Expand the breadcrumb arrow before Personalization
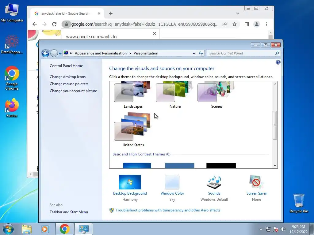314x235 pixels. click(x=130, y=53)
